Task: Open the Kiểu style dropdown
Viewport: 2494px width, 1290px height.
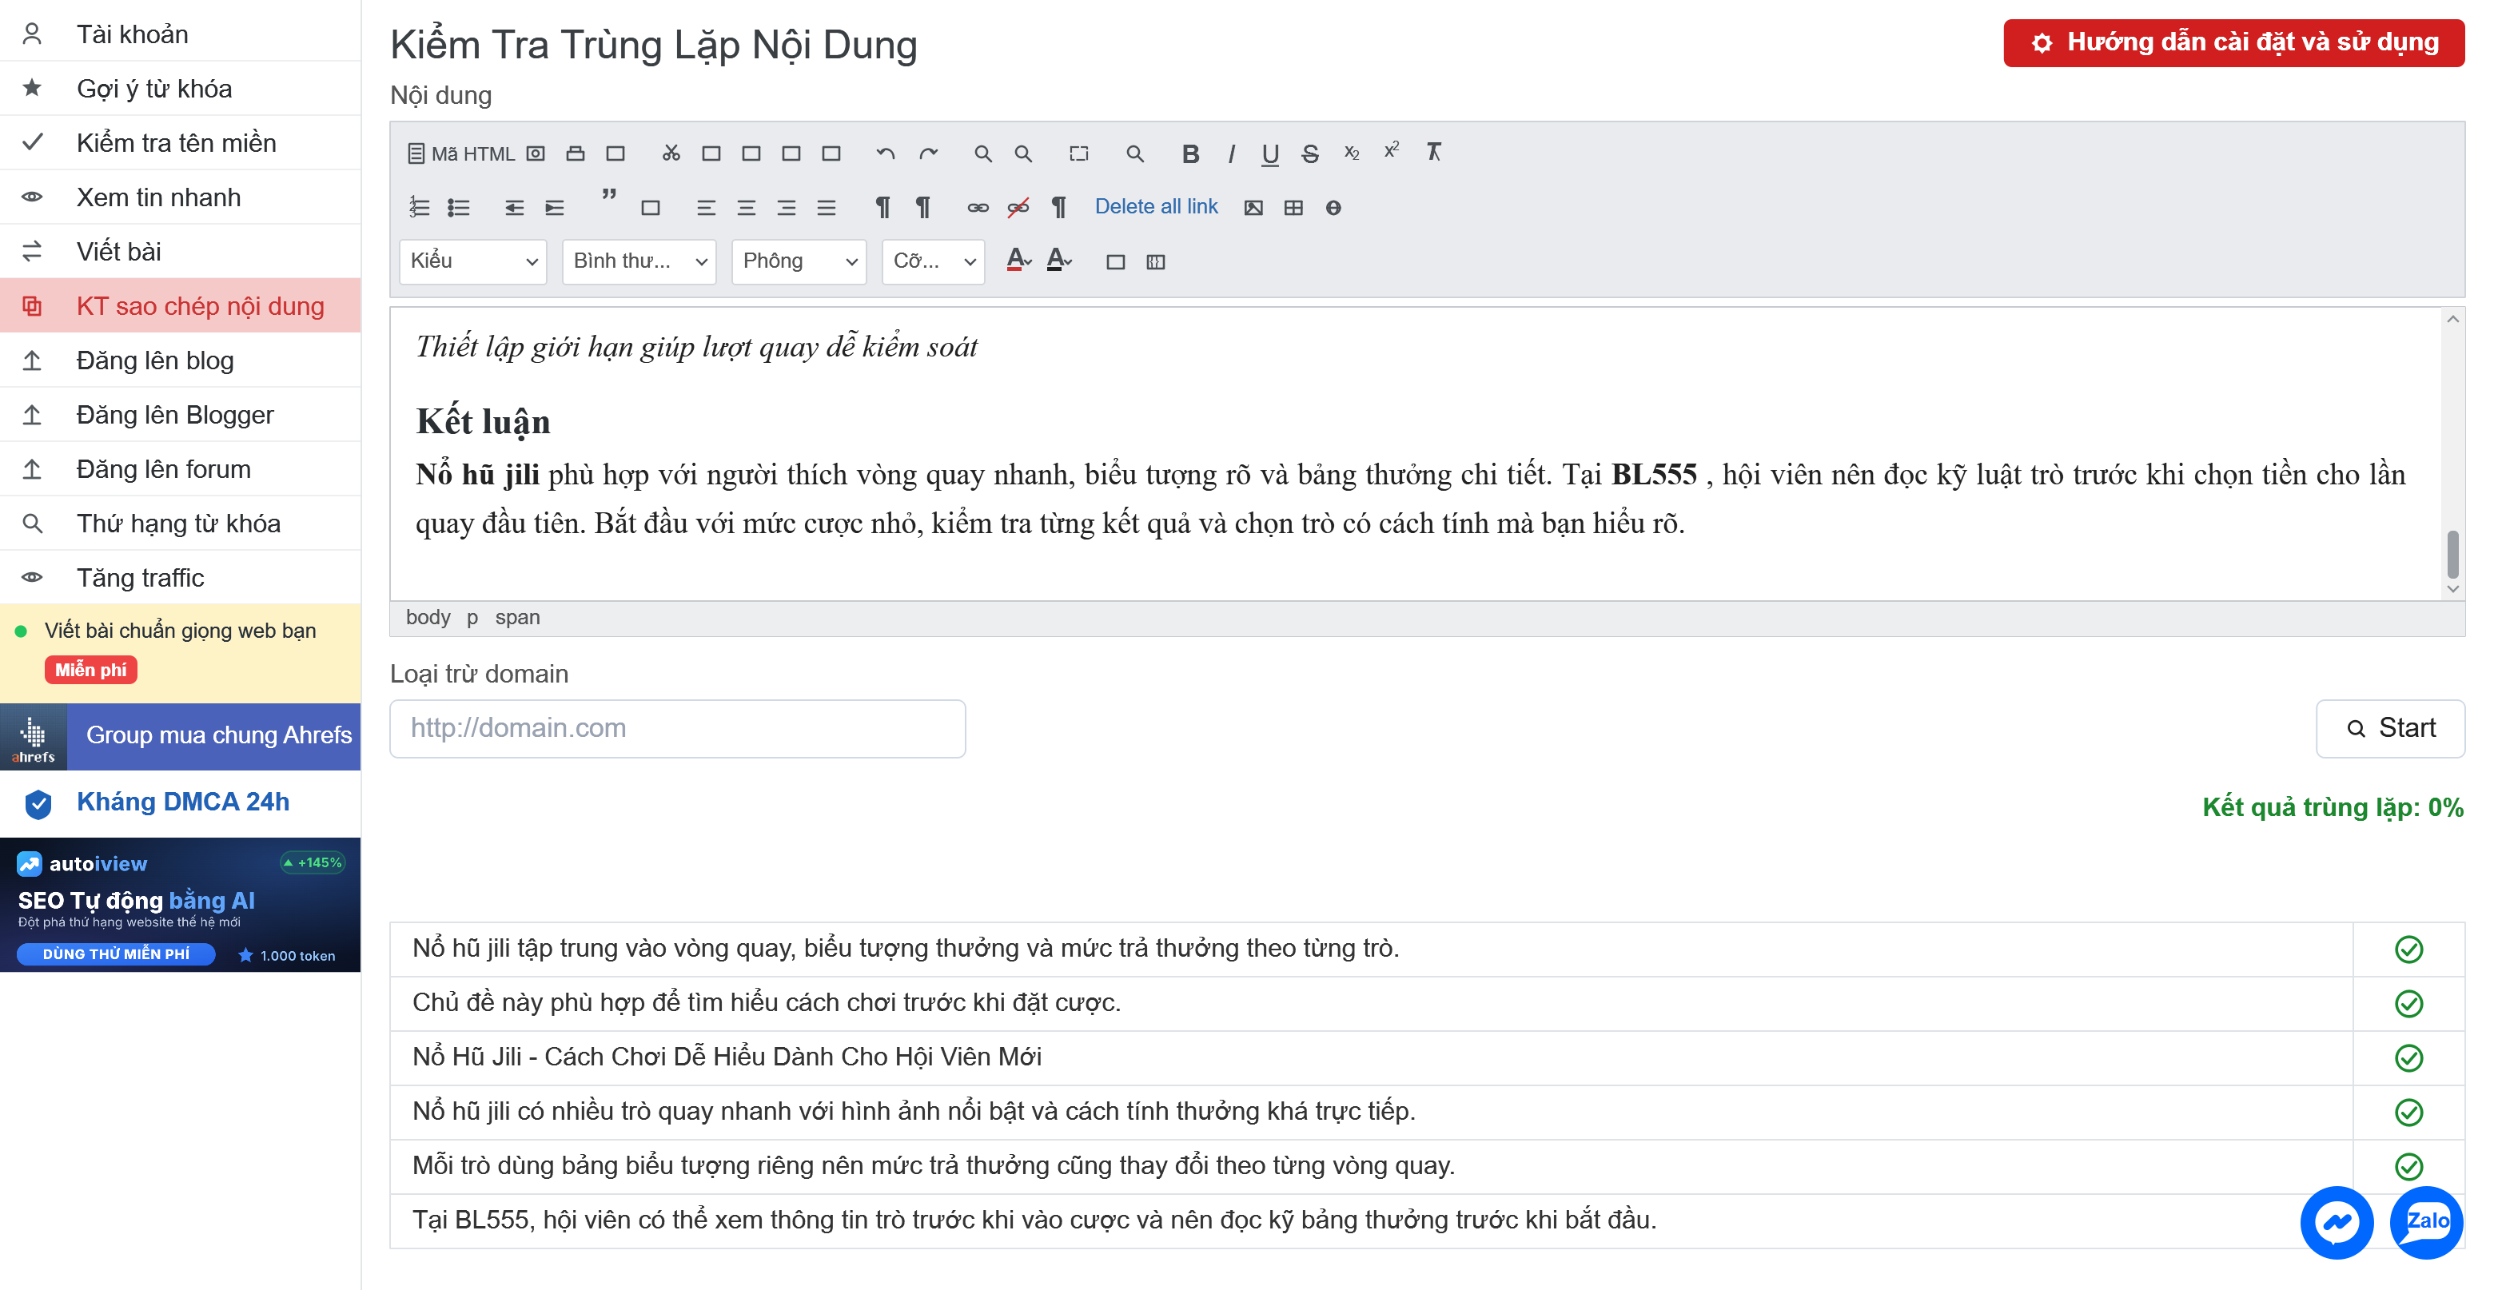Action: (472, 261)
